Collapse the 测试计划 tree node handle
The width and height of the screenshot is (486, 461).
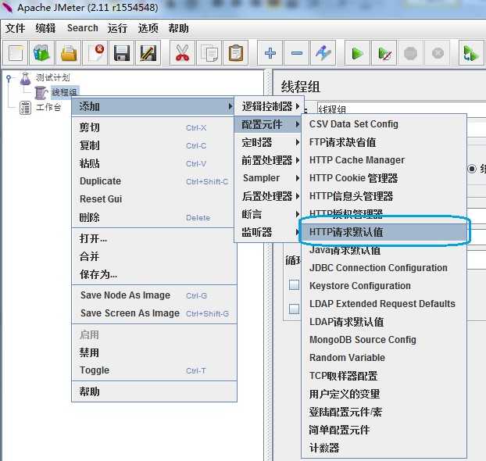[9, 78]
